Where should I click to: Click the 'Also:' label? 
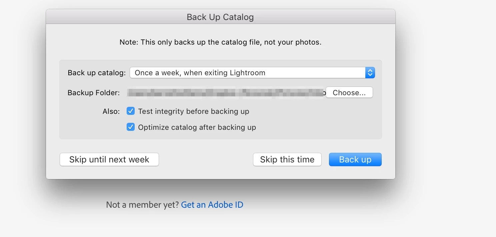(111, 111)
